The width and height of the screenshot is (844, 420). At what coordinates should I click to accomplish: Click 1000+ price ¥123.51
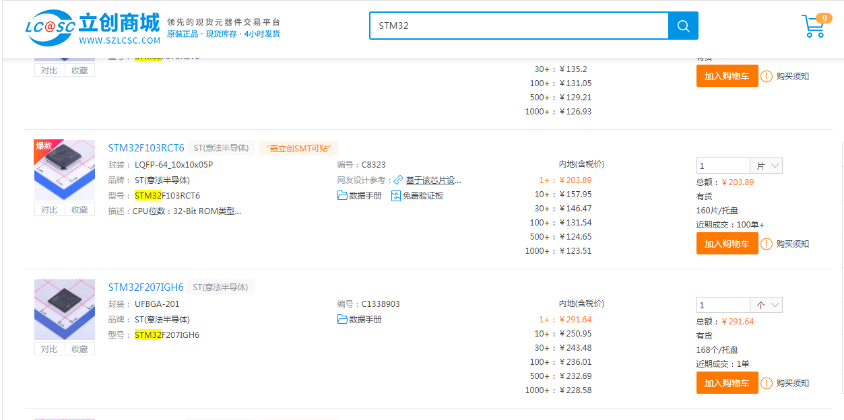point(576,251)
